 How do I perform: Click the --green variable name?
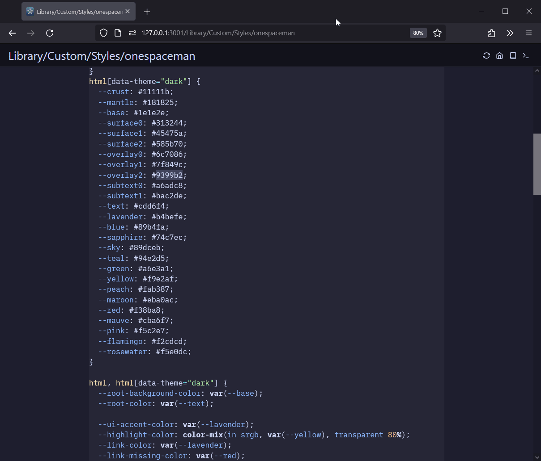[x=114, y=268]
